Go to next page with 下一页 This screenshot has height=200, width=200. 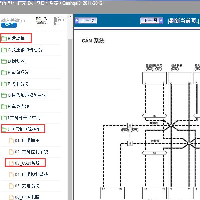(152, 20)
